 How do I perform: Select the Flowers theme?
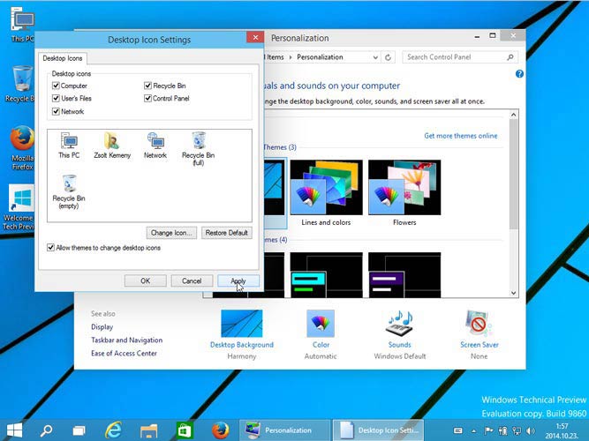(404, 193)
